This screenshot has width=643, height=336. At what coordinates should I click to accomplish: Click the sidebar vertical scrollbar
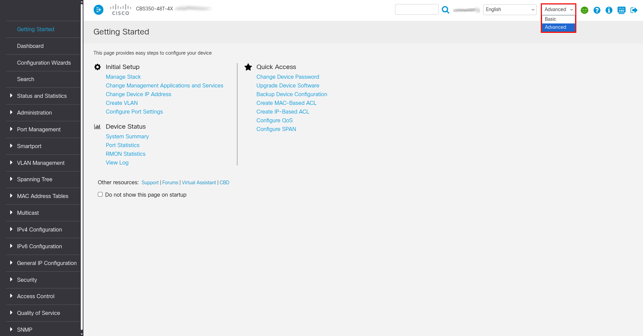[x=82, y=167]
